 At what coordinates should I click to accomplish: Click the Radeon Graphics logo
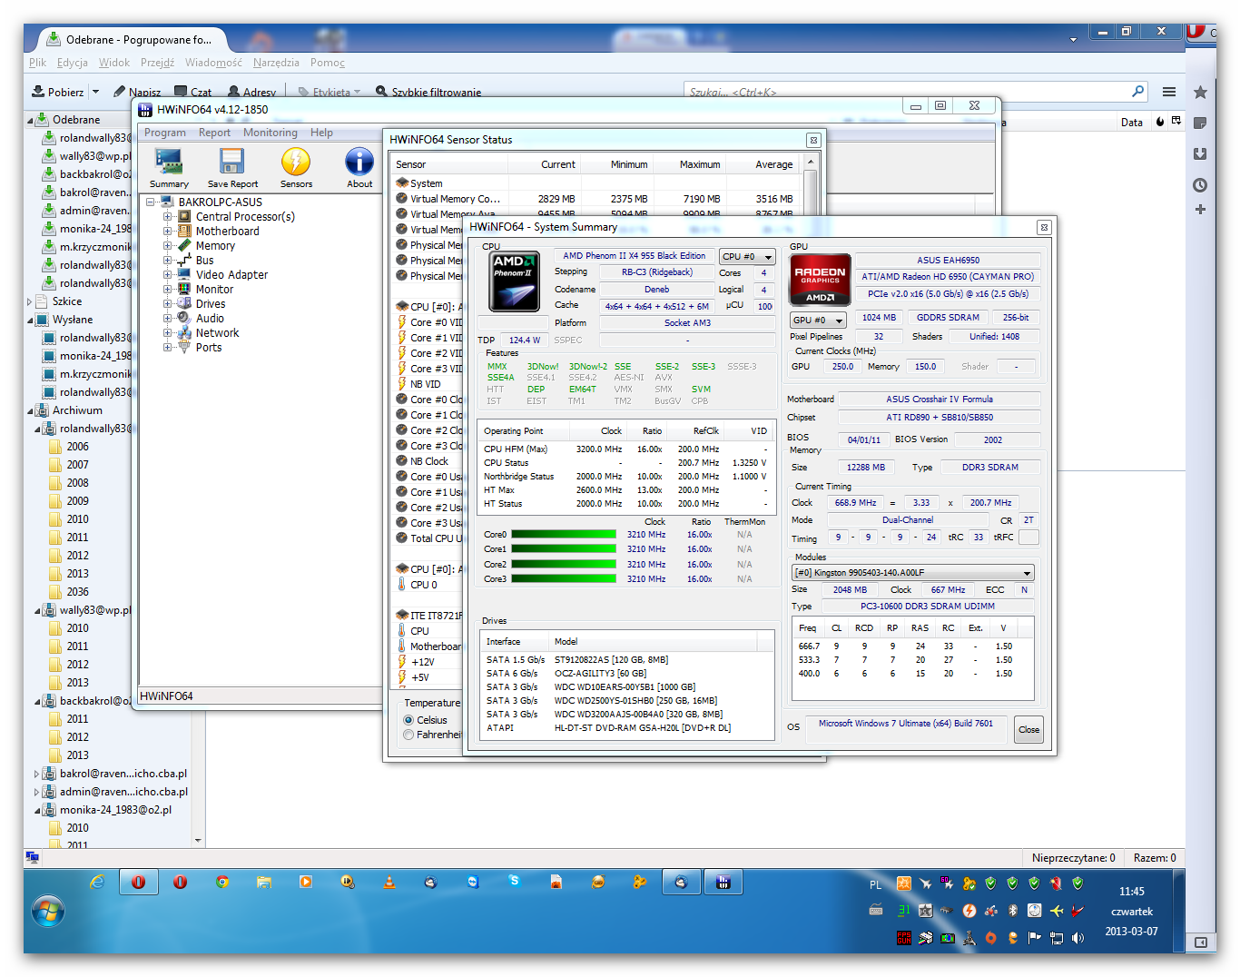[820, 280]
